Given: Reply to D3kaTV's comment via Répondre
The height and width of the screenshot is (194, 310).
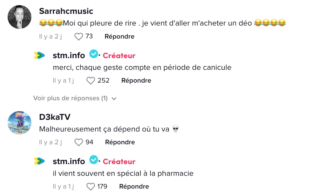Looking at the screenshot, I should pyautogui.click(x=120, y=142).
